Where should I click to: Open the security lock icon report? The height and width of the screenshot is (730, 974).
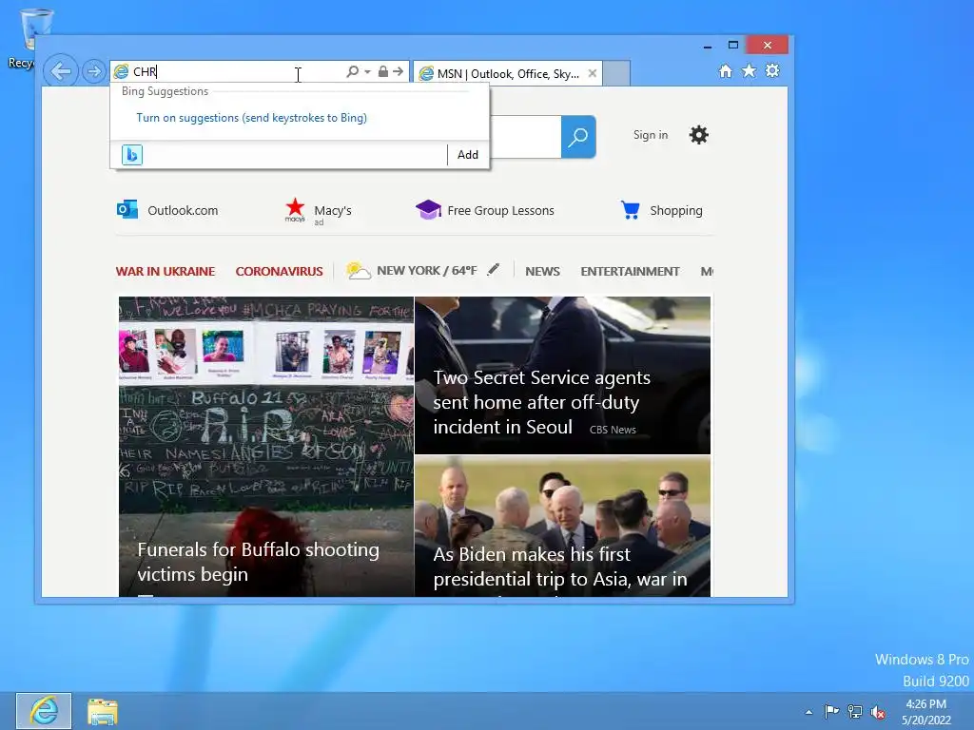coord(383,71)
